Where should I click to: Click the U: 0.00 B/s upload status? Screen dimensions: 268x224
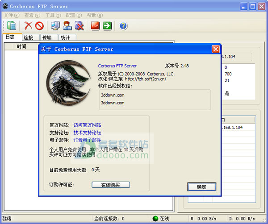[x=203, y=219]
